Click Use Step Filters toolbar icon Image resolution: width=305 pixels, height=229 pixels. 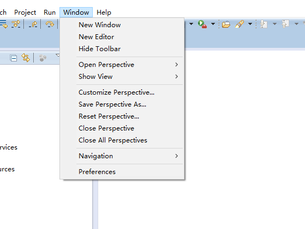(x=16, y=24)
